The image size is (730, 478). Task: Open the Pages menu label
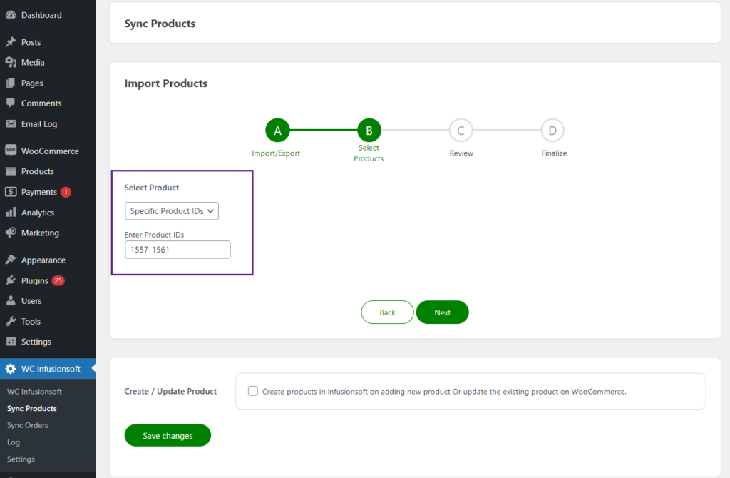[x=32, y=83]
